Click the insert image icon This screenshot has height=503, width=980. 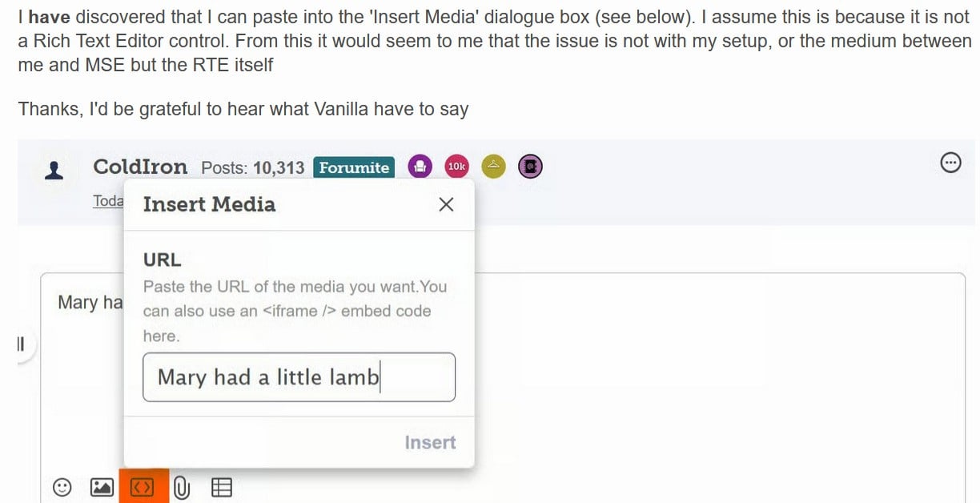102,486
